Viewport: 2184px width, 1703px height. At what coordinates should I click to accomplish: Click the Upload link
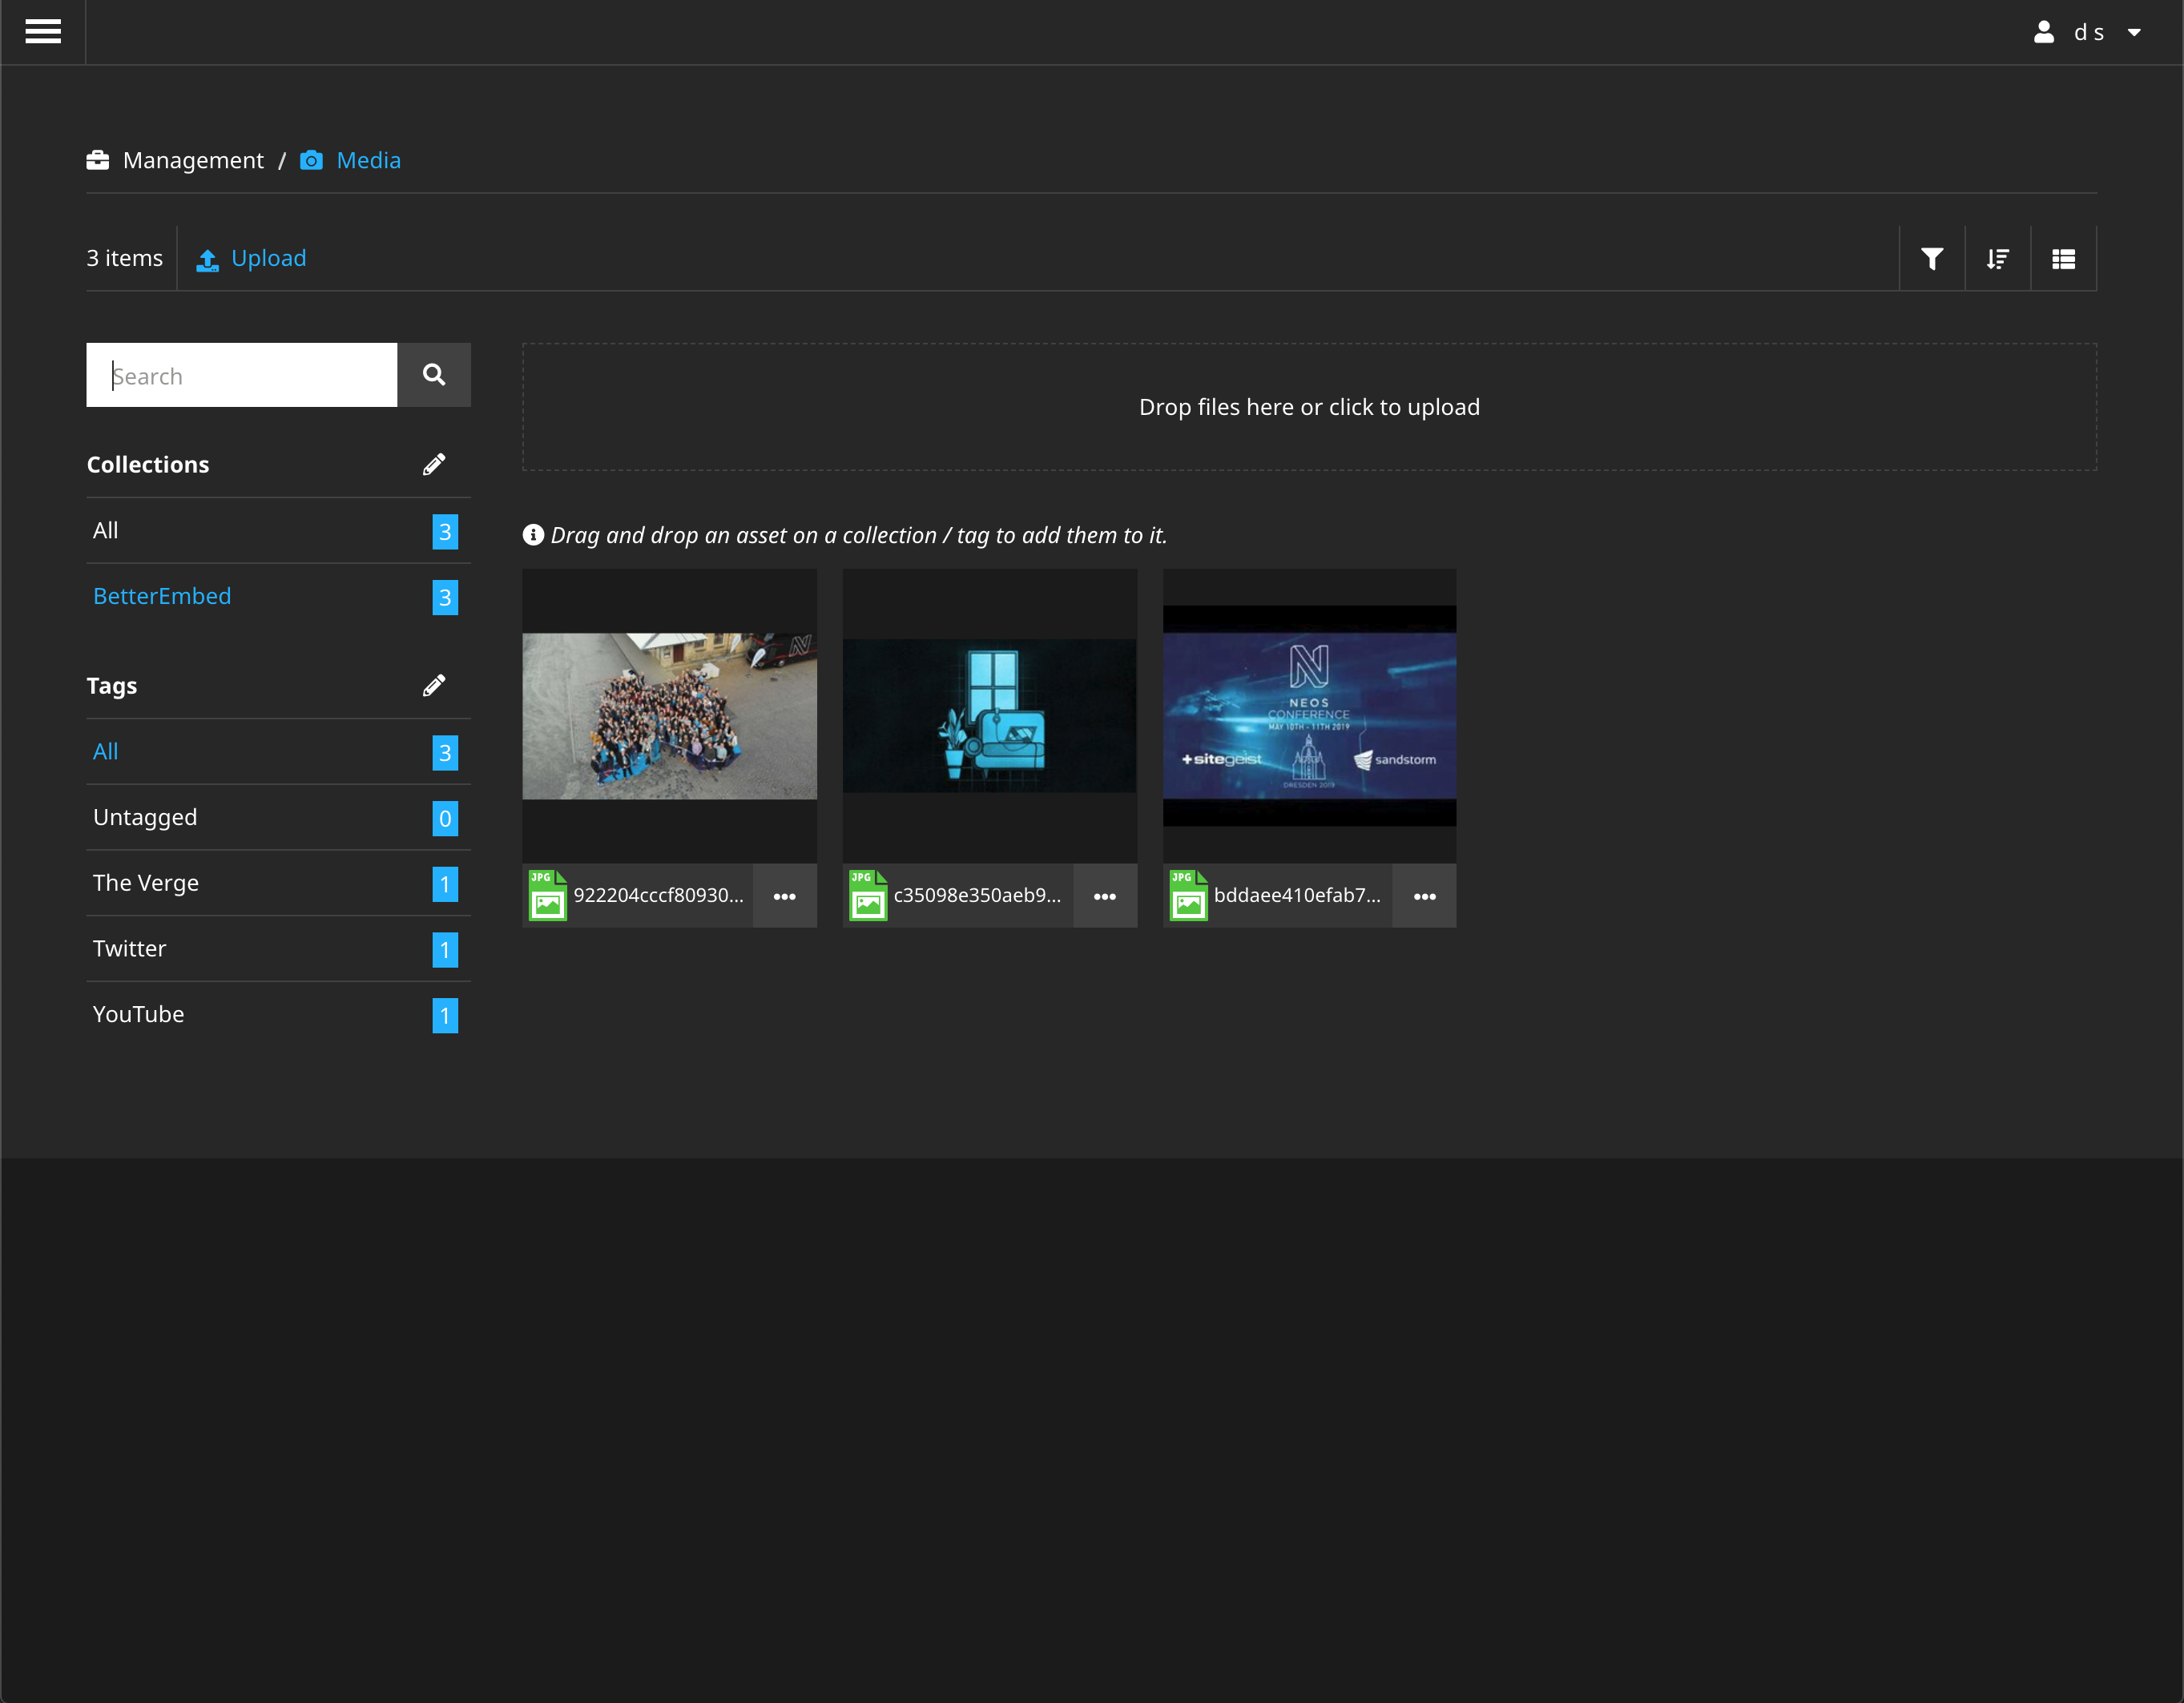pos(268,258)
